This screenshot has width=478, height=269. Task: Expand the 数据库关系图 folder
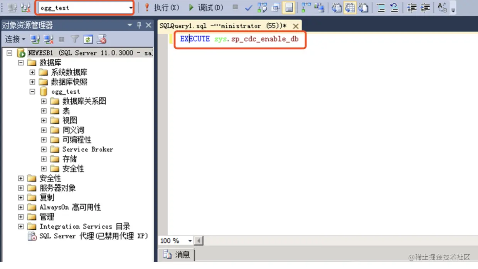click(x=44, y=101)
